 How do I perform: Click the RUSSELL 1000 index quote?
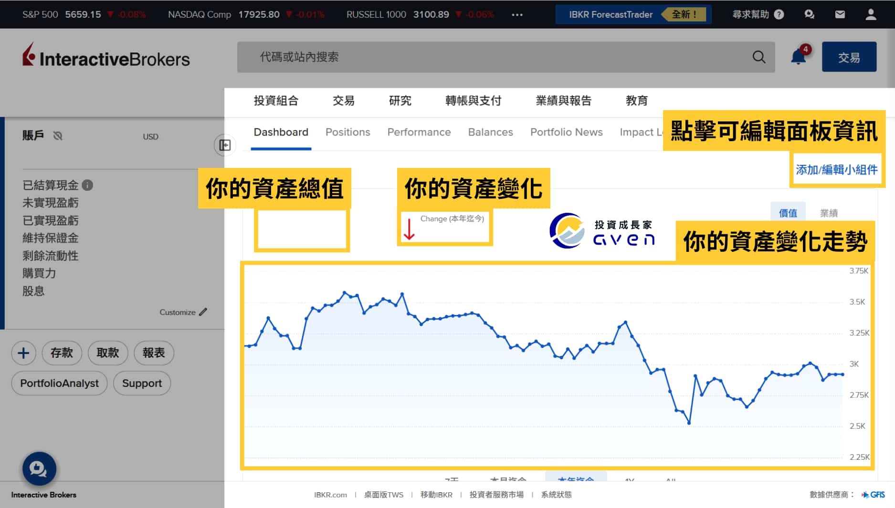click(420, 14)
